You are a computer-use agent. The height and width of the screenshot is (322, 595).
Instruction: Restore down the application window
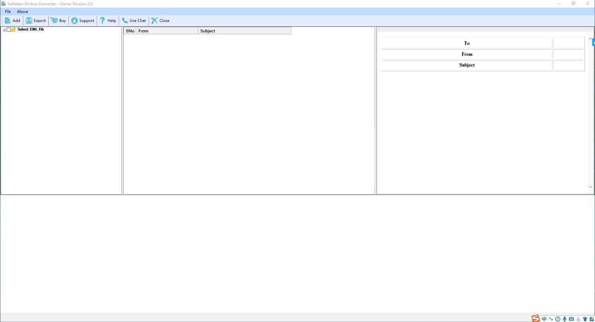point(573,3)
